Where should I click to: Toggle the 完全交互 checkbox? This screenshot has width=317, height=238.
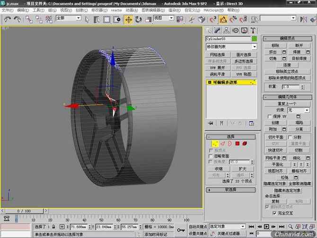tap(274, 213)
